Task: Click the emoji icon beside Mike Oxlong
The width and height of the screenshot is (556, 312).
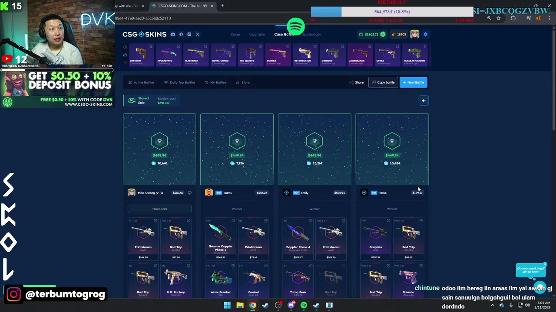Action: click(x=189, y=193)
